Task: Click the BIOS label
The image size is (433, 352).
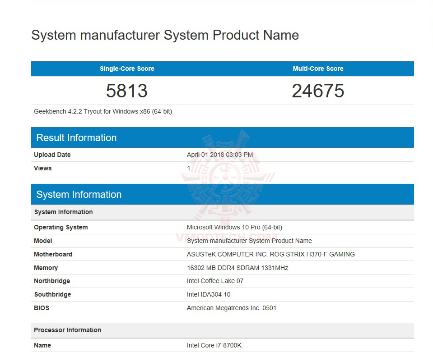Action: pos(42,308)
